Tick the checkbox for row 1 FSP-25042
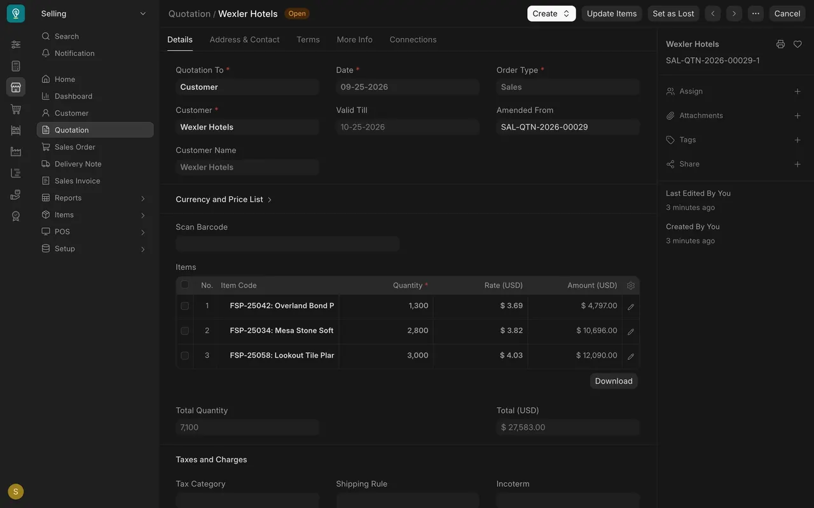 (185, 306)
